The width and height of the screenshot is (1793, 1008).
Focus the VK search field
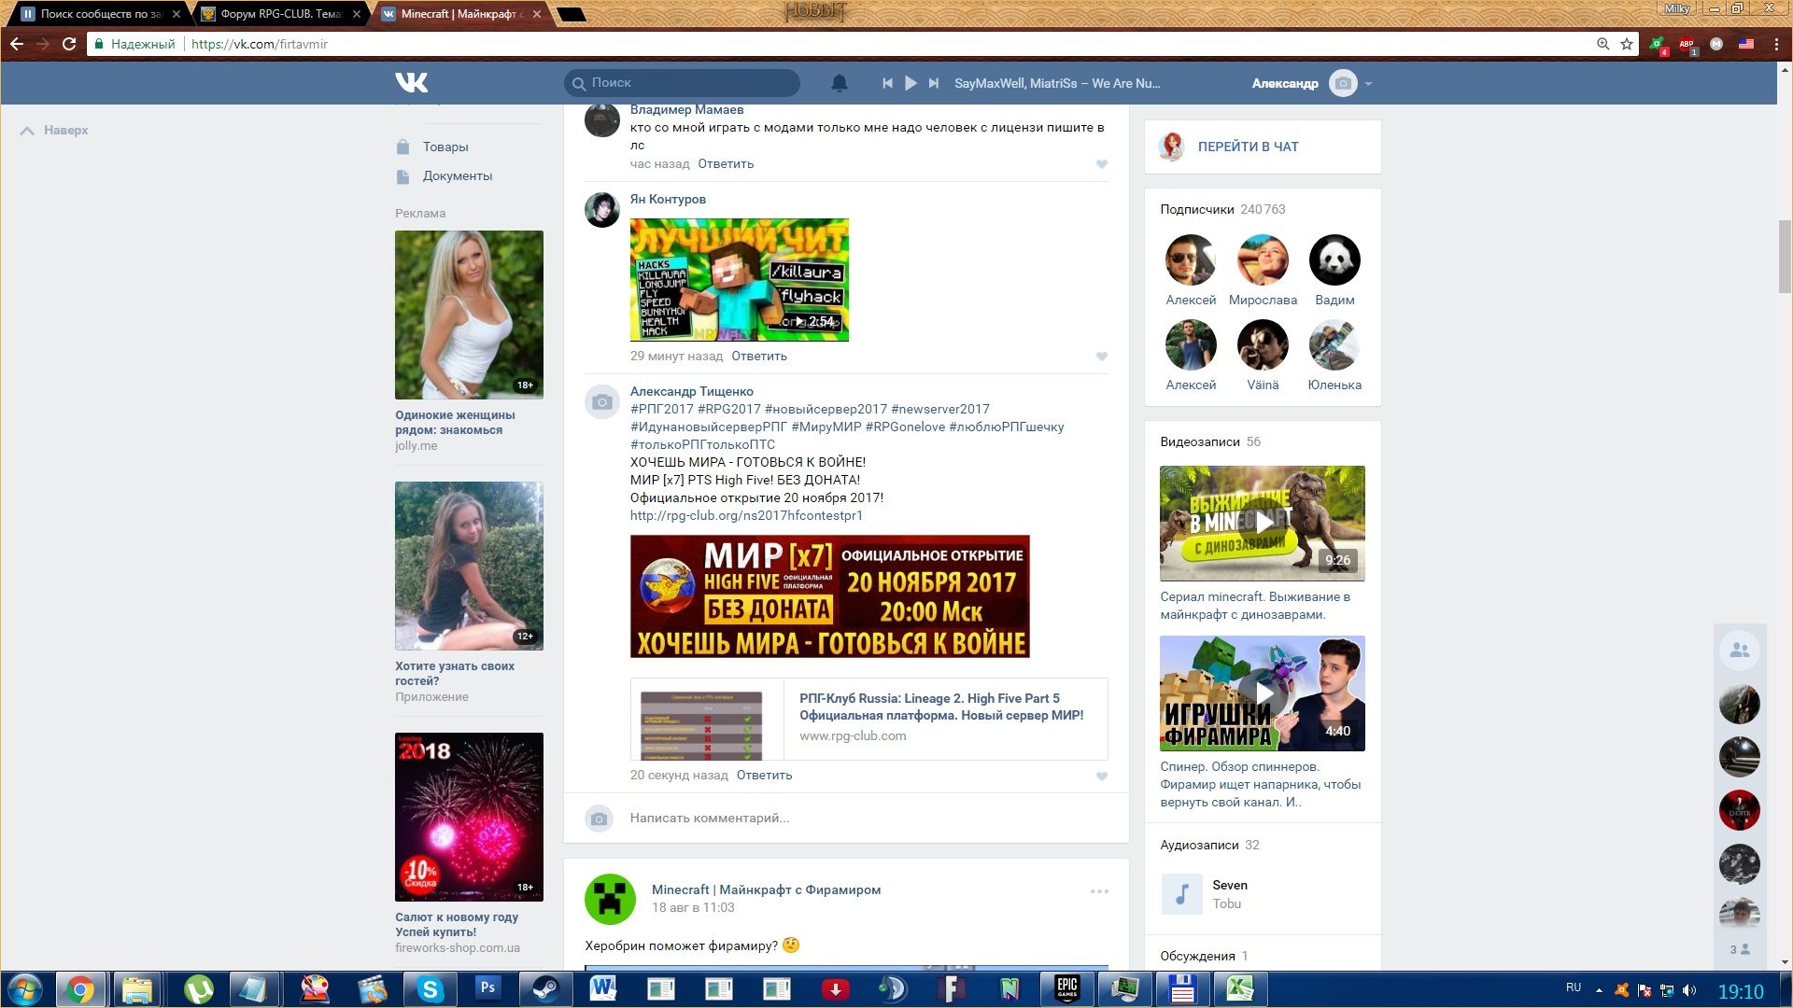click(682, 83)
